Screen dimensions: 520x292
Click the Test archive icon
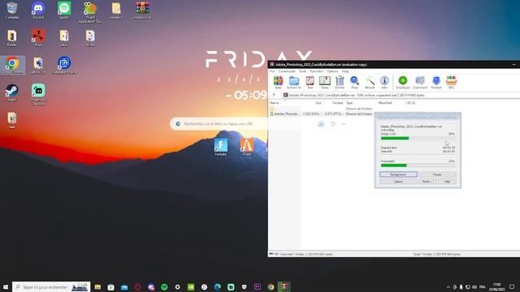[x=310, y=82]
